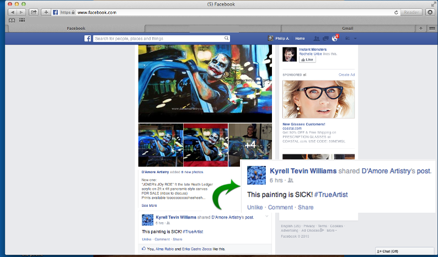
Task: Click the search magnifier icon
Action: 227,38
